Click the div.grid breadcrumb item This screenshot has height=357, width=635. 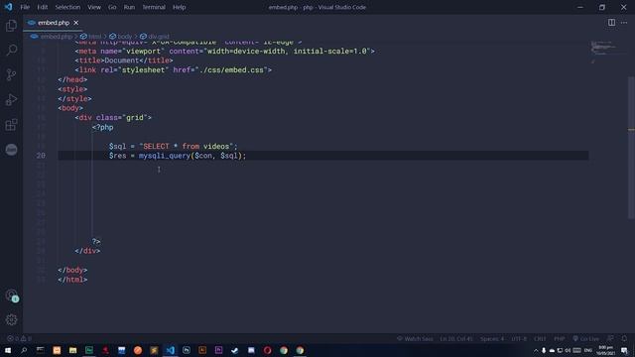tap(155, 37)
